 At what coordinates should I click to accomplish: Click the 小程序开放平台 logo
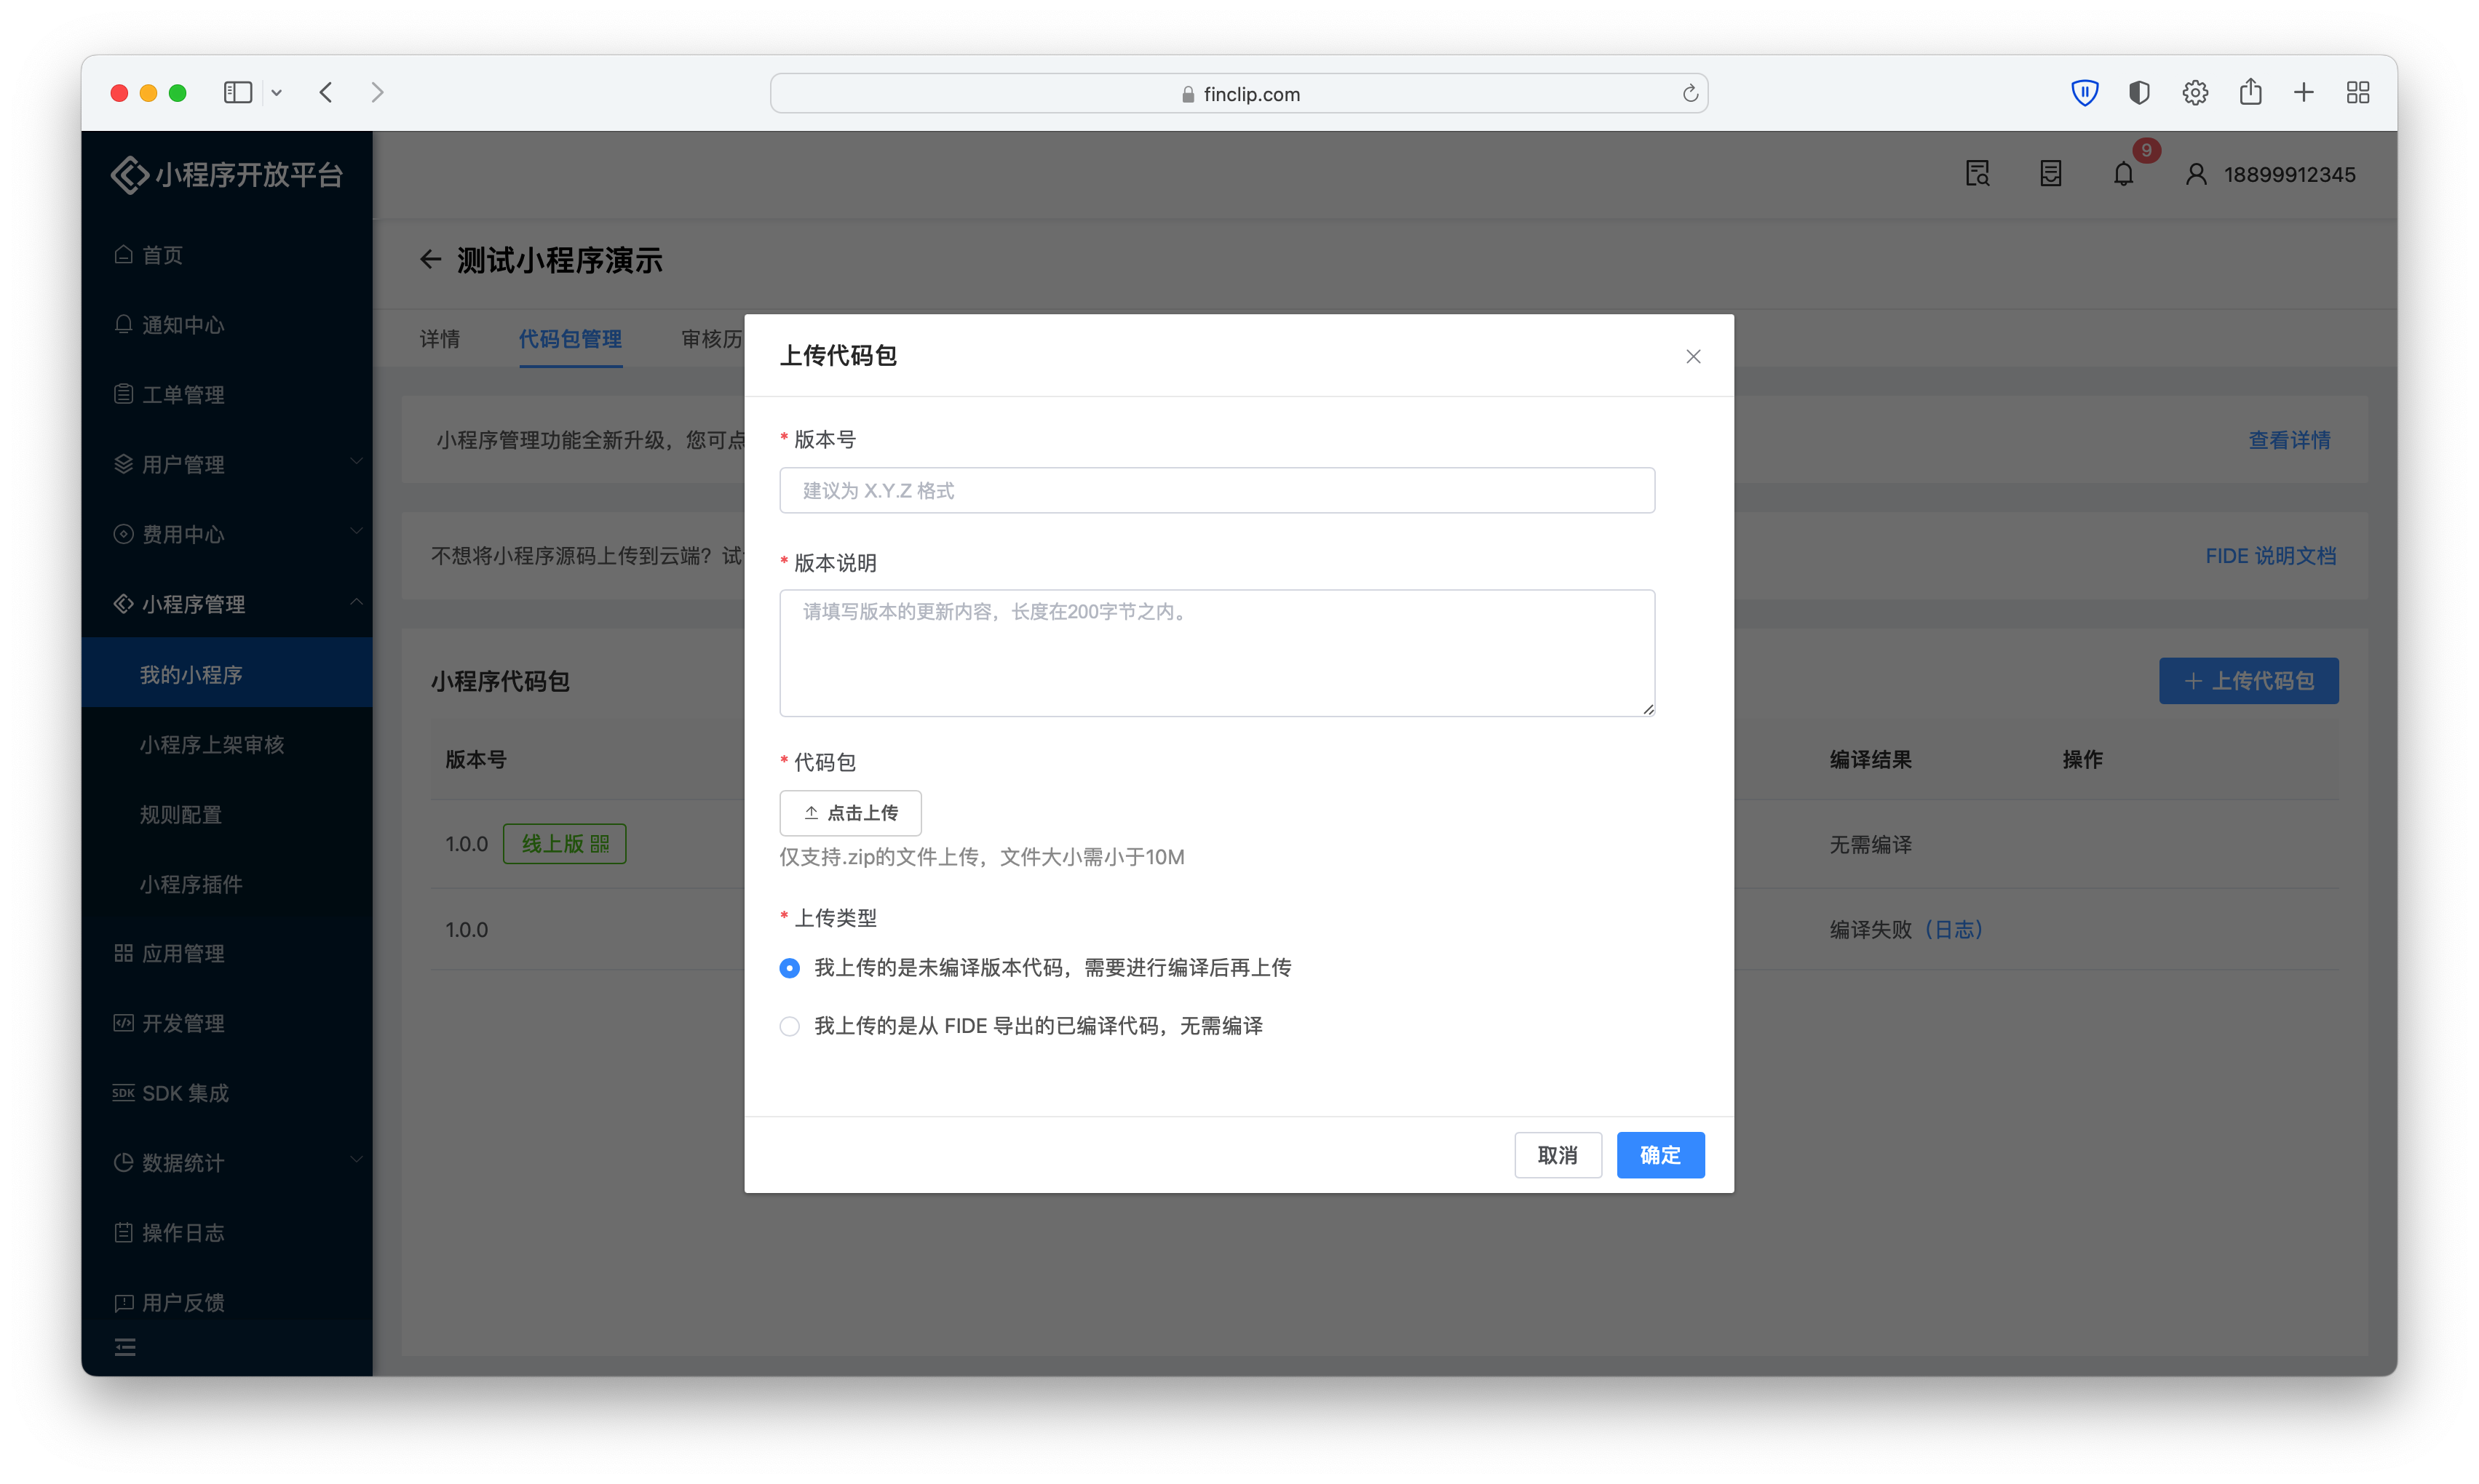(227, 175)
